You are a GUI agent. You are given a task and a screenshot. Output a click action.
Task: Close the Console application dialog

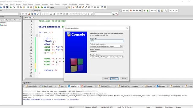127,28
